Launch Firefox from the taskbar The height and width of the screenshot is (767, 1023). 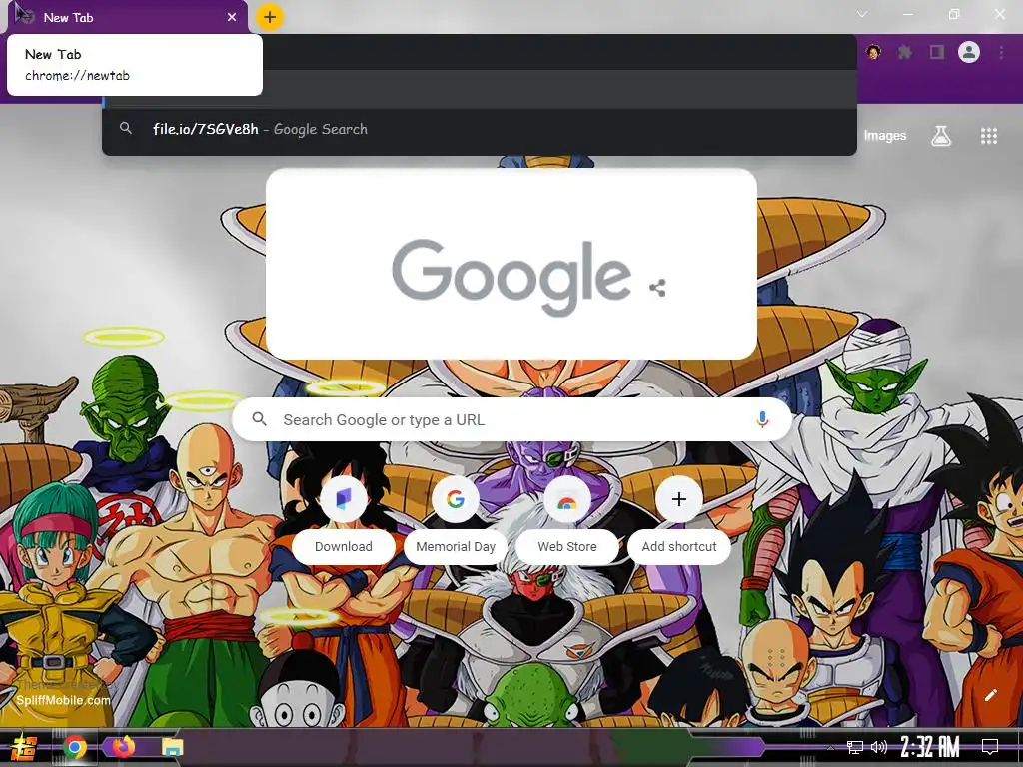pyautogui.click(x=123, y=746)
